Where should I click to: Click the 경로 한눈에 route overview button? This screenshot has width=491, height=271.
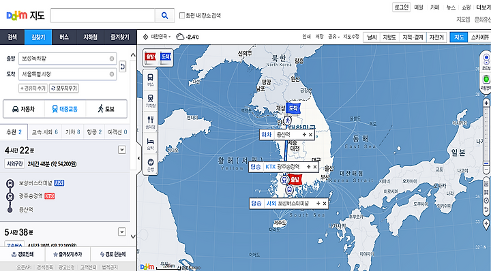click(113, 254)
